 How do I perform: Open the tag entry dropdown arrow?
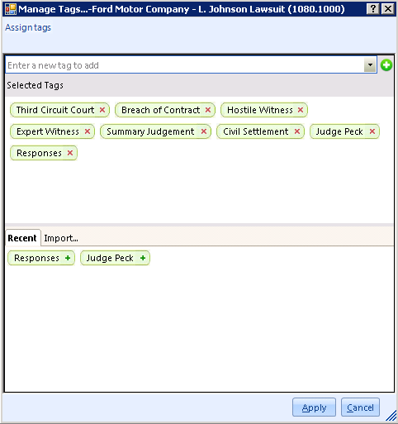pos(370,65)
